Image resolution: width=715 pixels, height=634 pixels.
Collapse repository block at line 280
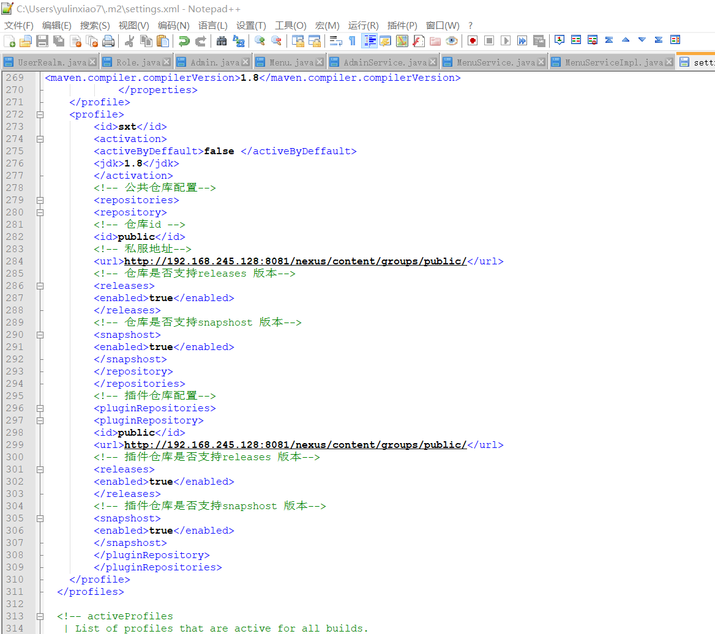point(40,212)
